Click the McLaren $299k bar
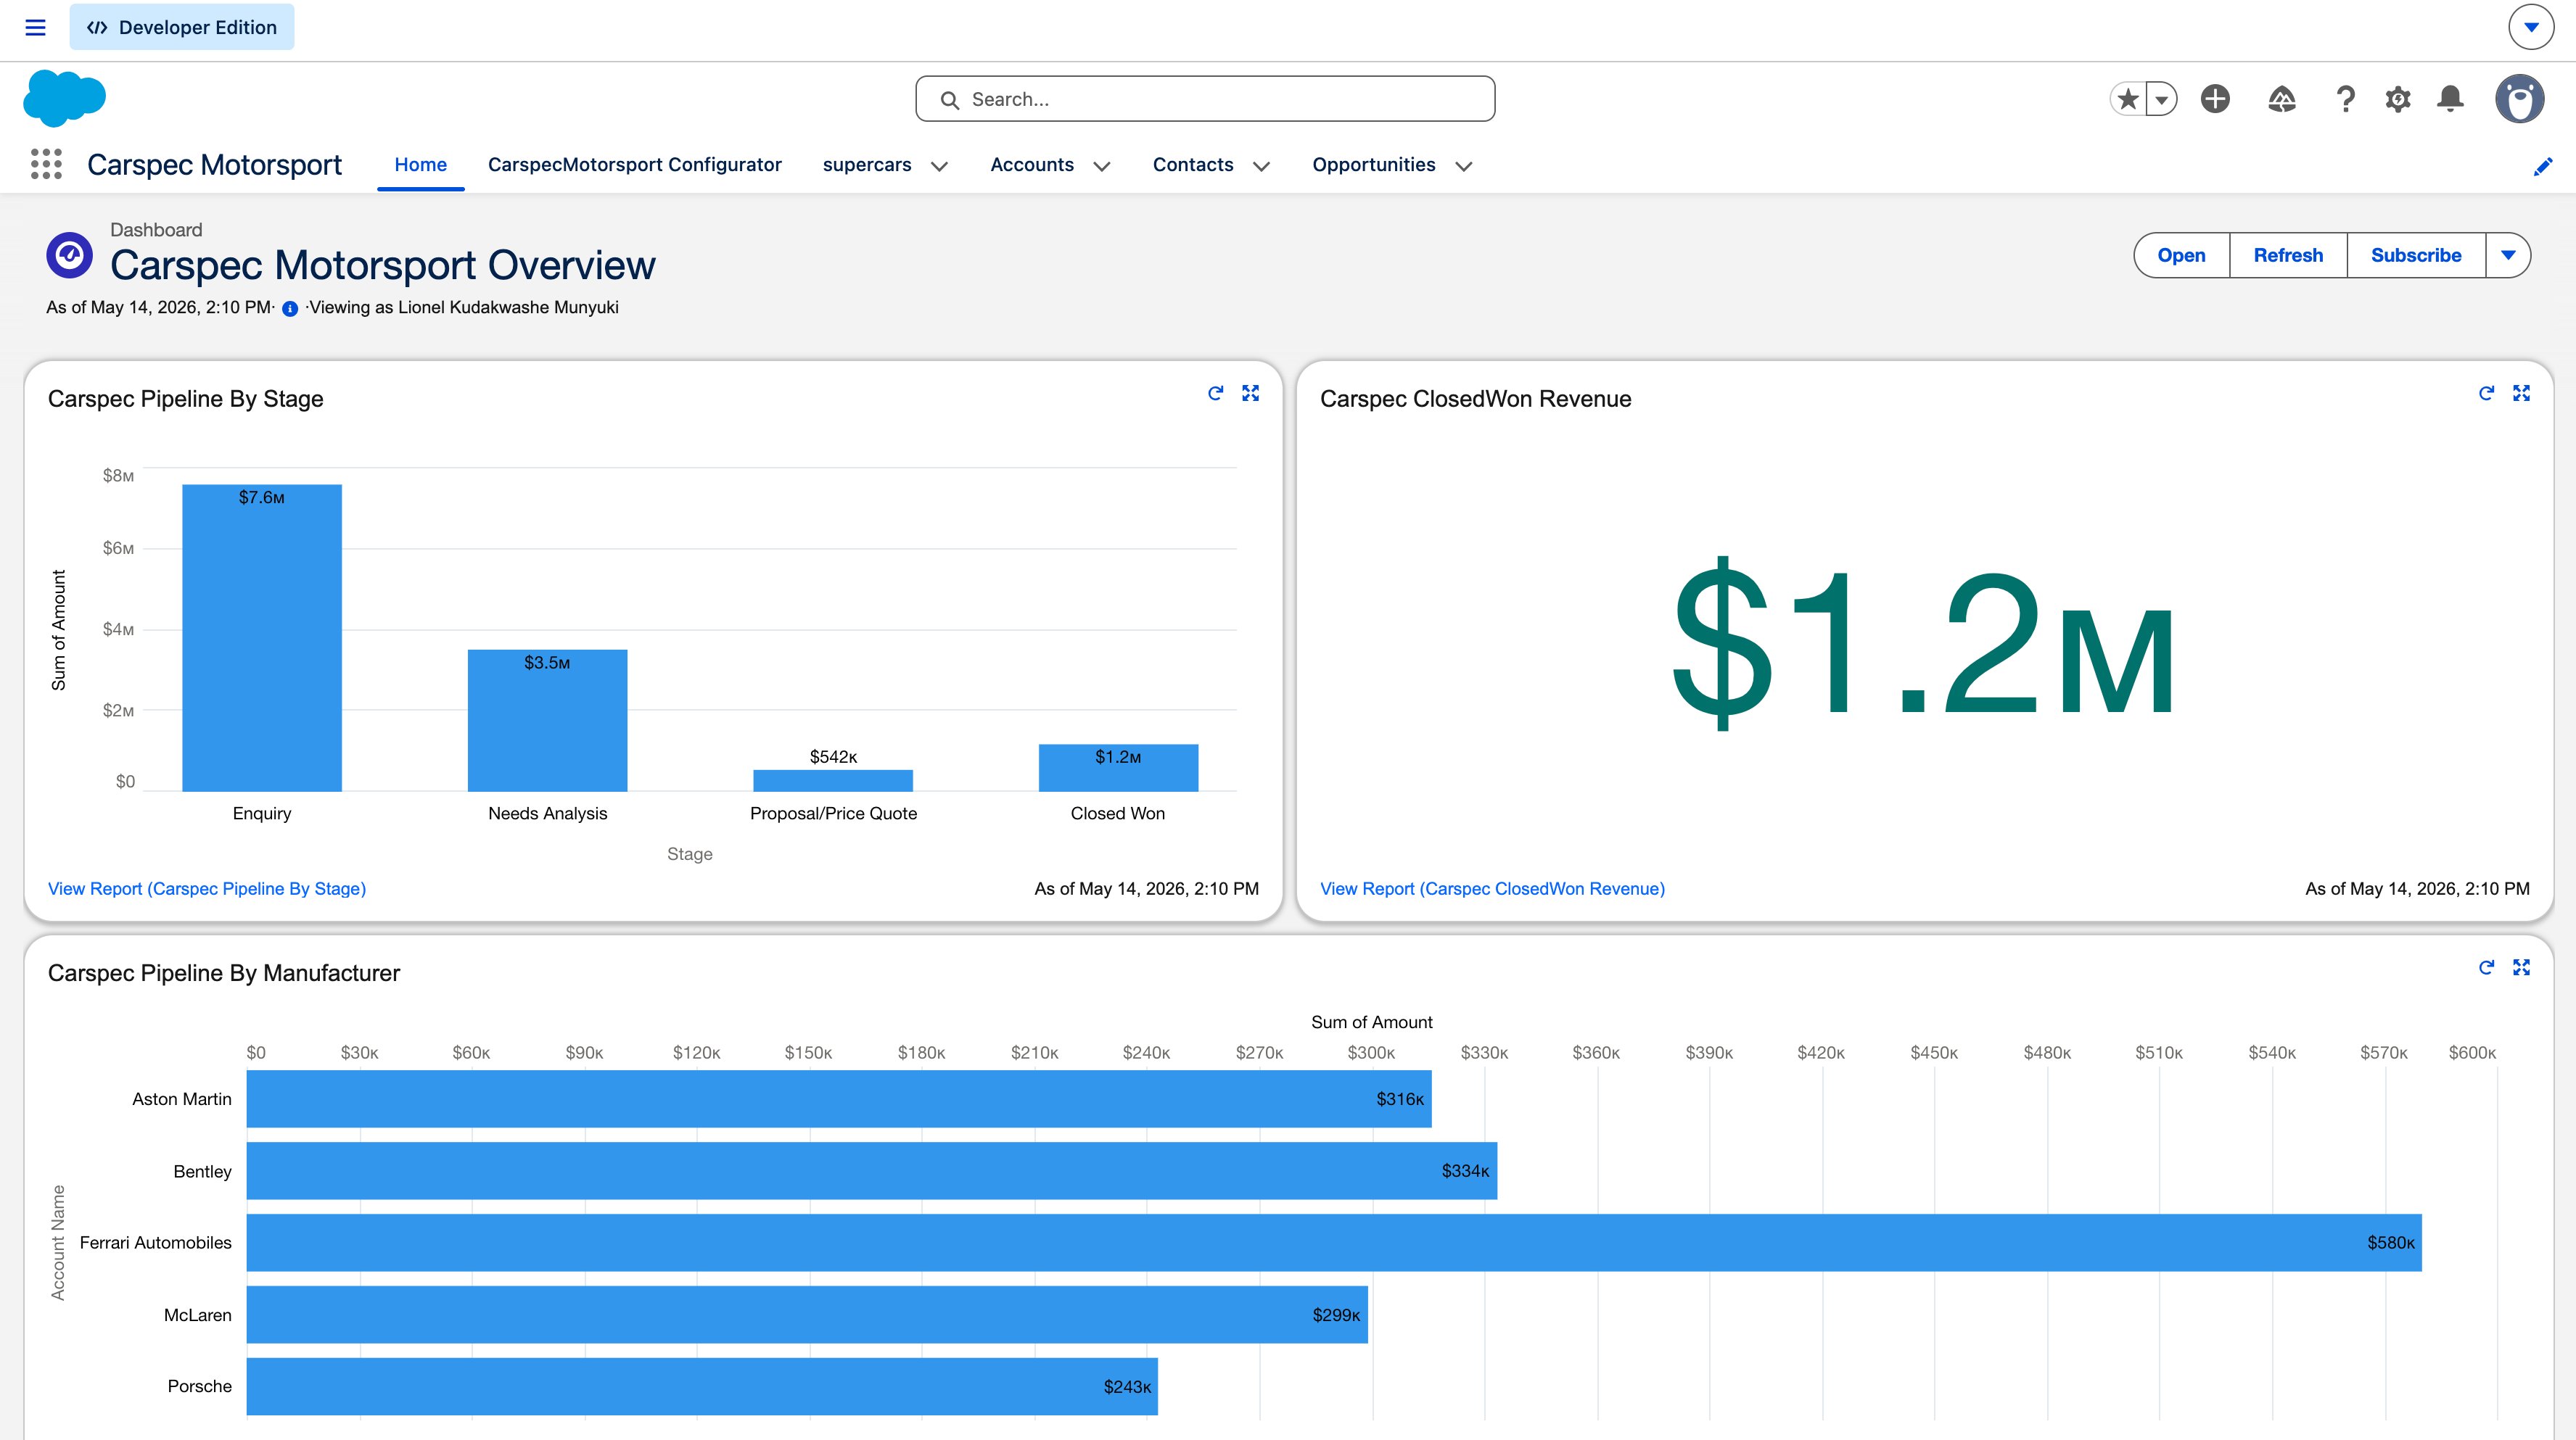The image size is (2576, 1440). coord(807,1315)
